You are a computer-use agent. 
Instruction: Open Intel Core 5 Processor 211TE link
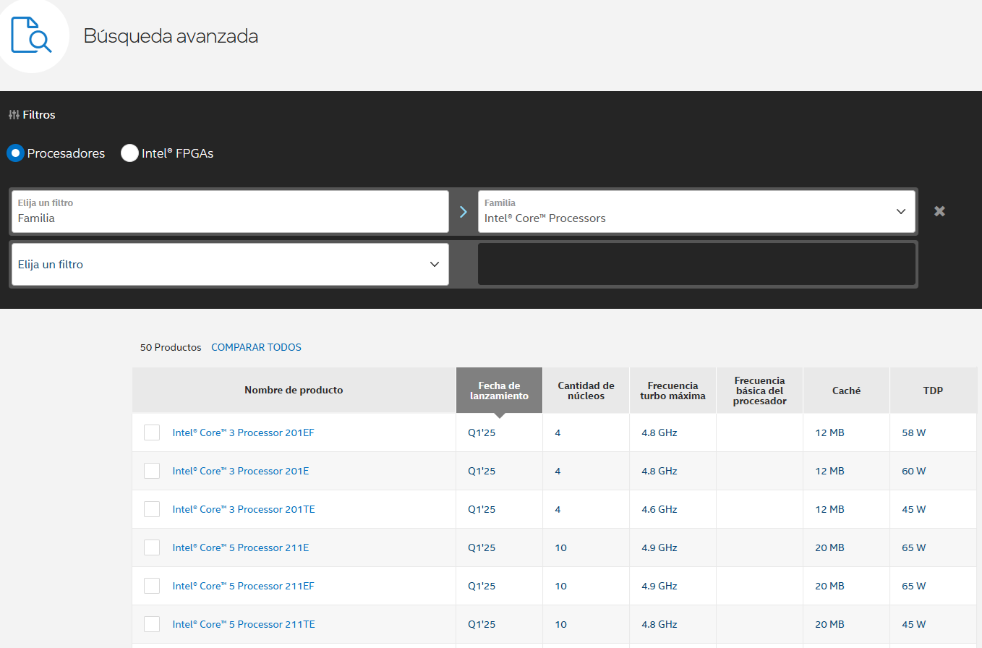click(x=243, y=624)
